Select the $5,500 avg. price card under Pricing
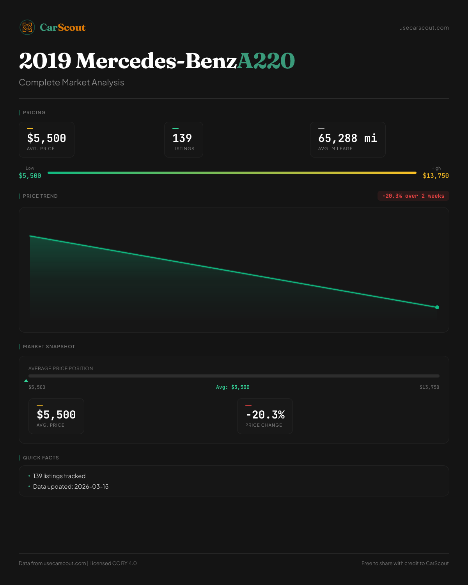 pyautogui.click(x=46, y=140)
